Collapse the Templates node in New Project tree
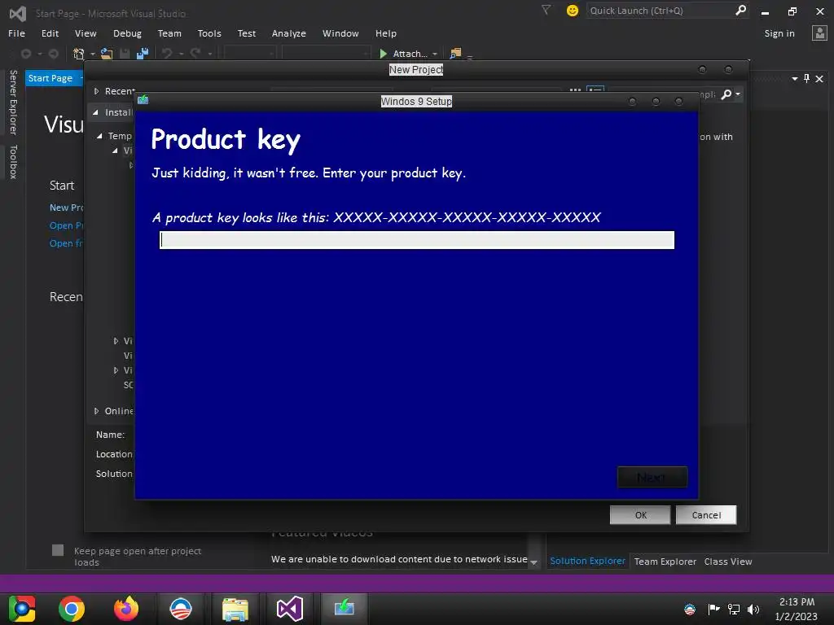Viewport: 834px width, 625px height. (99, 136)
